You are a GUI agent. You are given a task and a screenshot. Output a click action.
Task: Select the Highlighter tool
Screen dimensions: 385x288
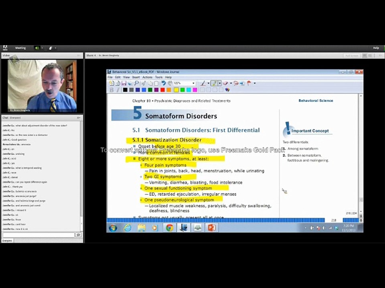[214, 83]
